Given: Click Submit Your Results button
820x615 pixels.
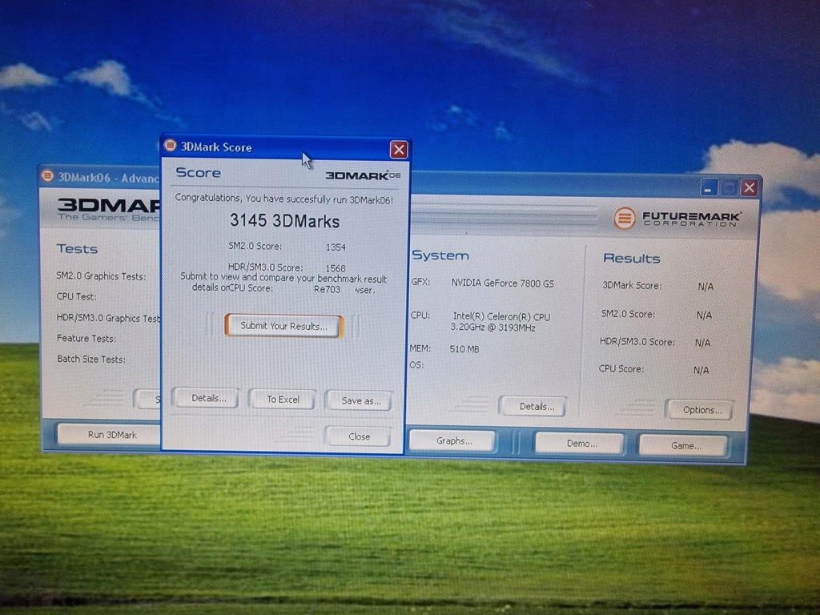Looking at the screenshot, I should tap(284, 326).
